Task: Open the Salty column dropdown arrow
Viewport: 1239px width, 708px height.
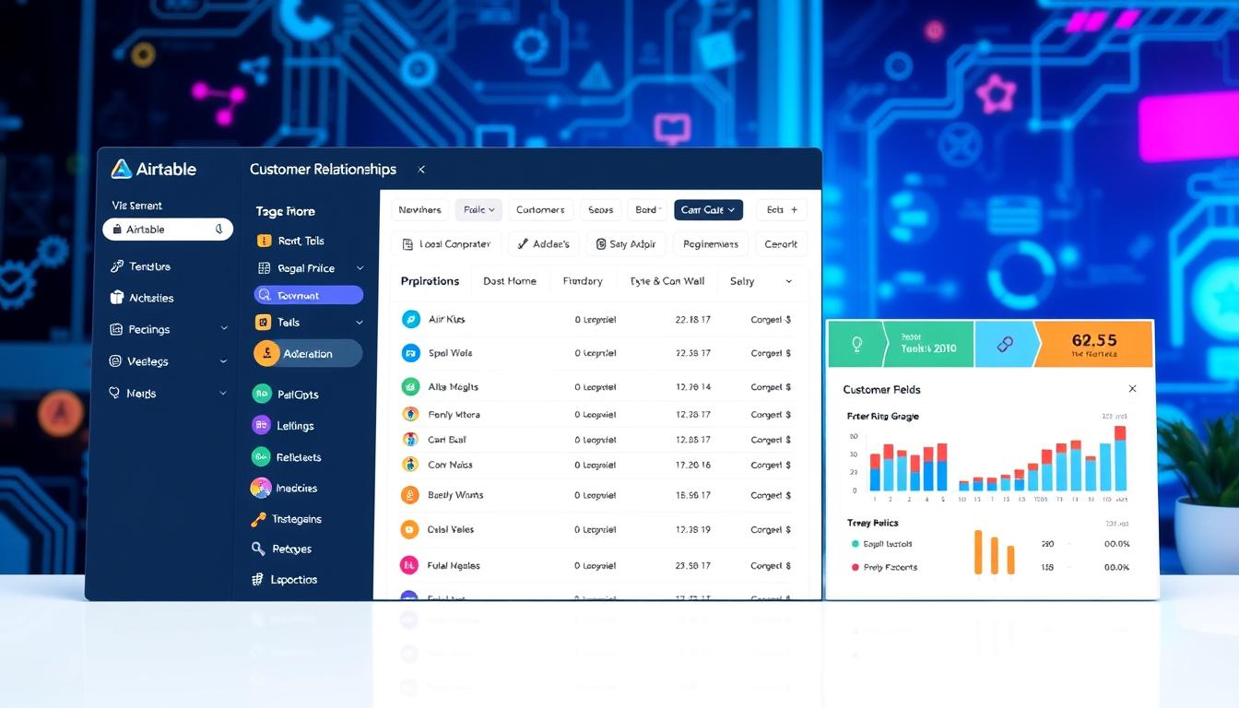Action: pyautogui.click(x=788, y=281)
